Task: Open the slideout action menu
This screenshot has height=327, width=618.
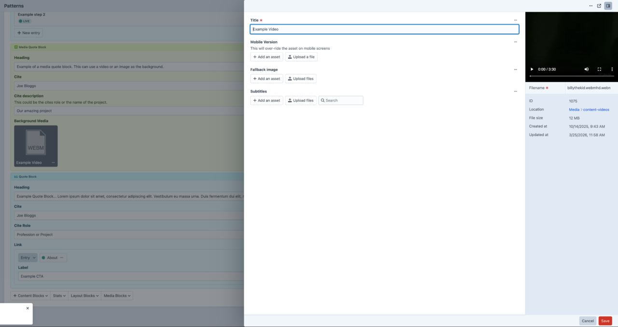Action: (590, 5)
